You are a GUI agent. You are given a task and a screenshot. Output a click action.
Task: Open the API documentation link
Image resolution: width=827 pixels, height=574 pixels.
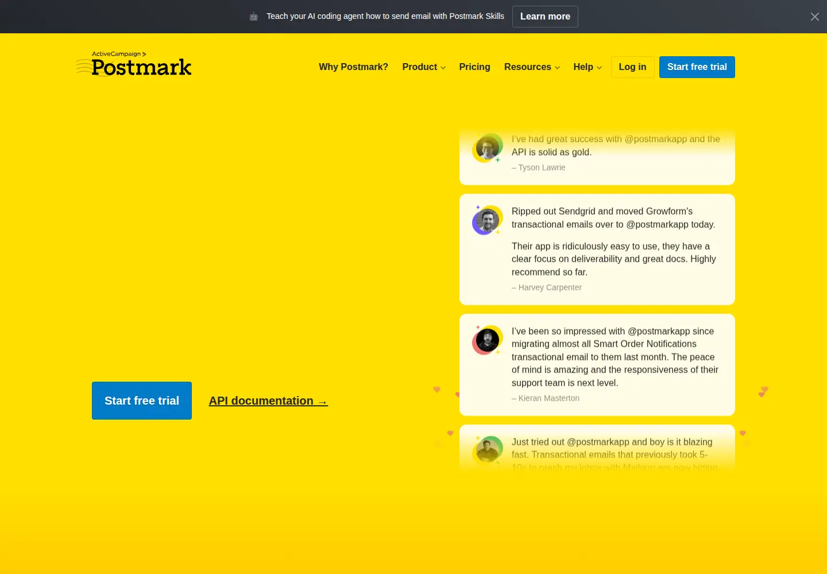(268, 401)
